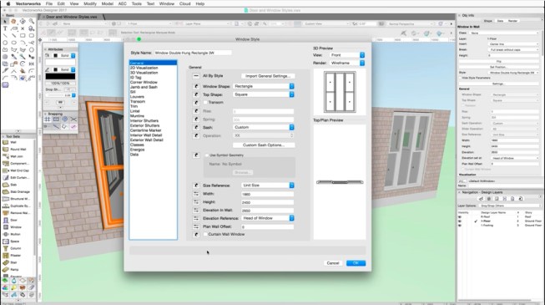Select the Pan hand tool
Image resolution: width=545 pixels, height=305 pixels.
(x=14, y=21)
